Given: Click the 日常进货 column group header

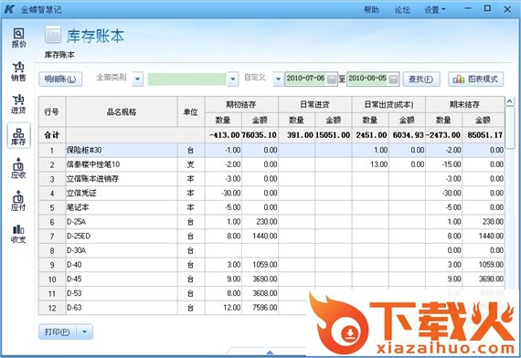Looking at the screenshot, I should [x=315, y=105].
